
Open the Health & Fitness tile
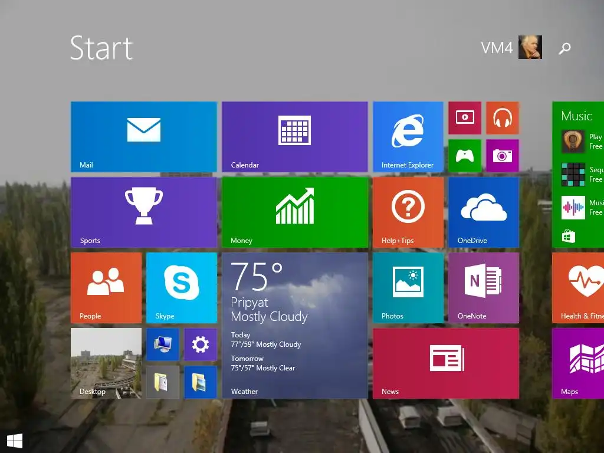[578, 288]
